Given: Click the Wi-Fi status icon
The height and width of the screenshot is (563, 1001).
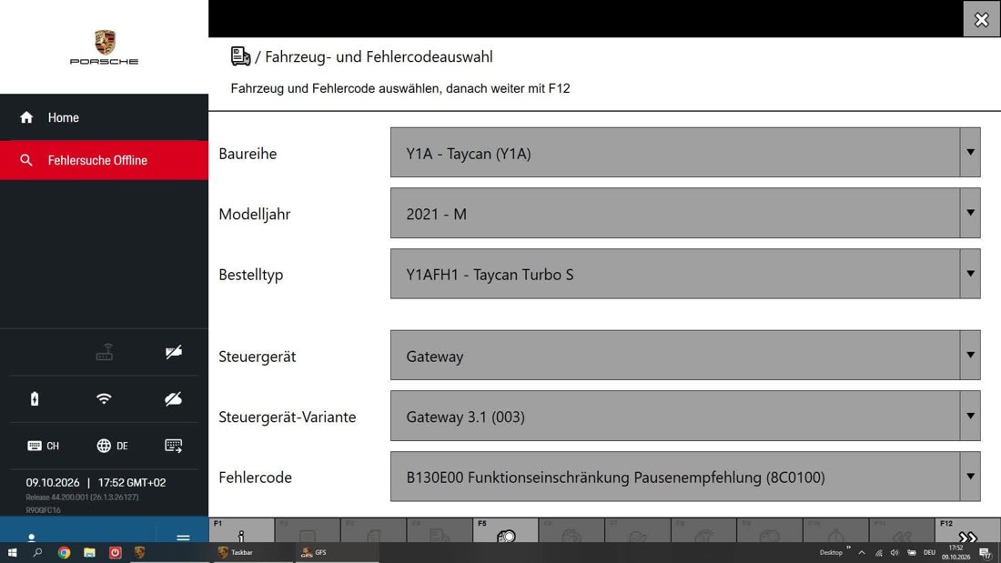Looking at the screenshot, I should point(104,399).
